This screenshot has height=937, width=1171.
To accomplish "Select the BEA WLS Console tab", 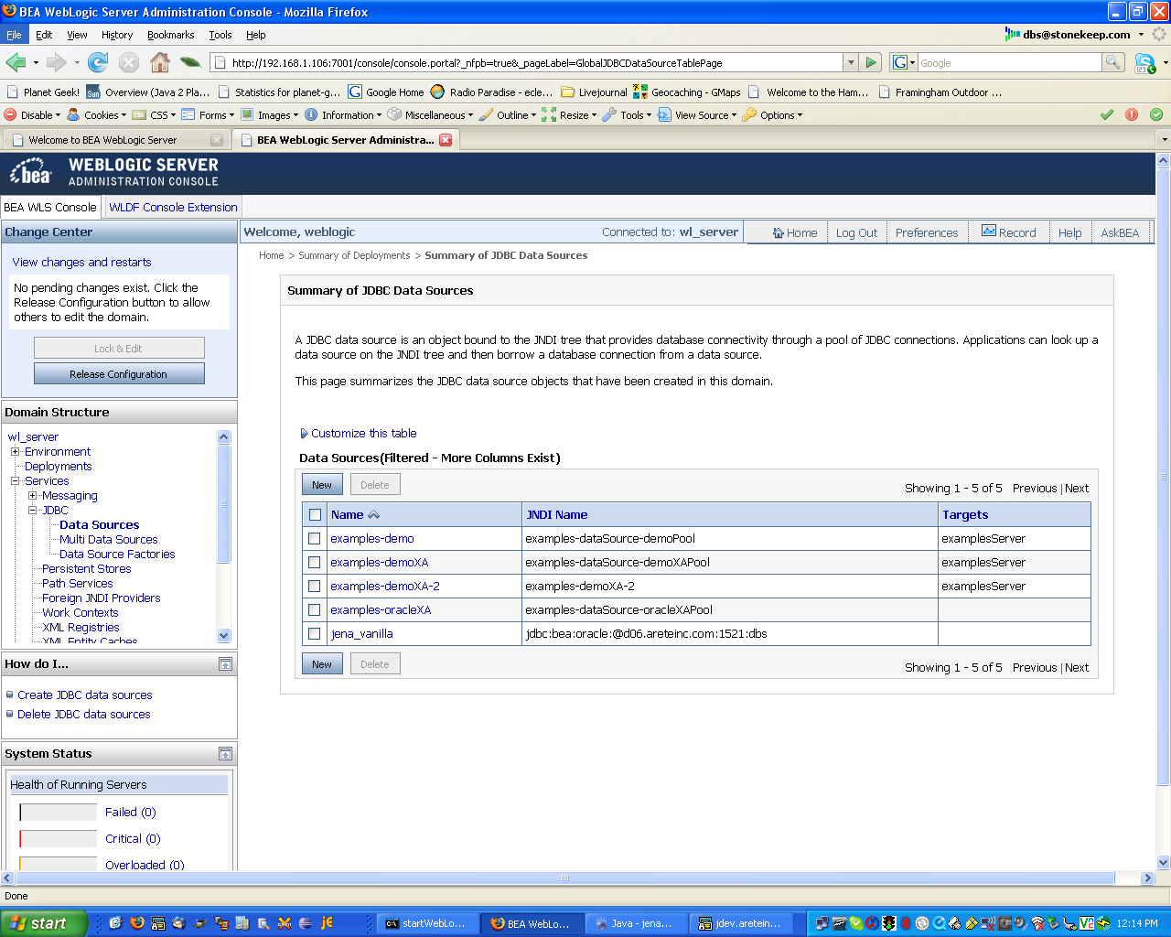I will click(50, 208).
